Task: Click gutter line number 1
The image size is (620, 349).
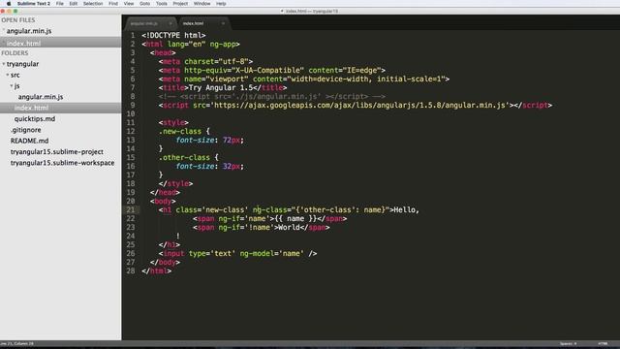Action: (133, 36)
